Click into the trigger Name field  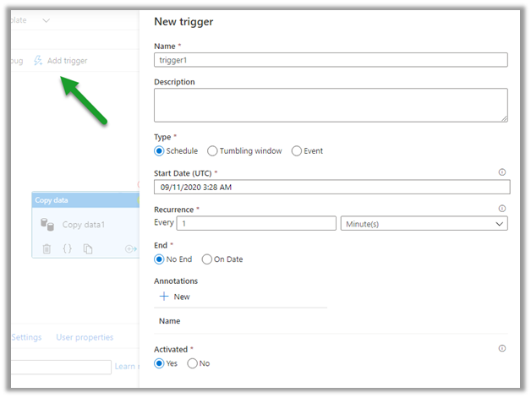(x=331, y=60)
